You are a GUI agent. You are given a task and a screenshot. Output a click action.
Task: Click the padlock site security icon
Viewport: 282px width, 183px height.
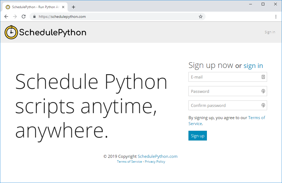[34, 17]
